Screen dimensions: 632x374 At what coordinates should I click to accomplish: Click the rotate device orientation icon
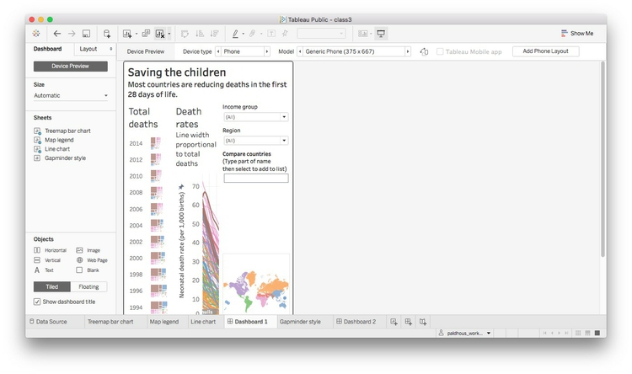point(424,51)
